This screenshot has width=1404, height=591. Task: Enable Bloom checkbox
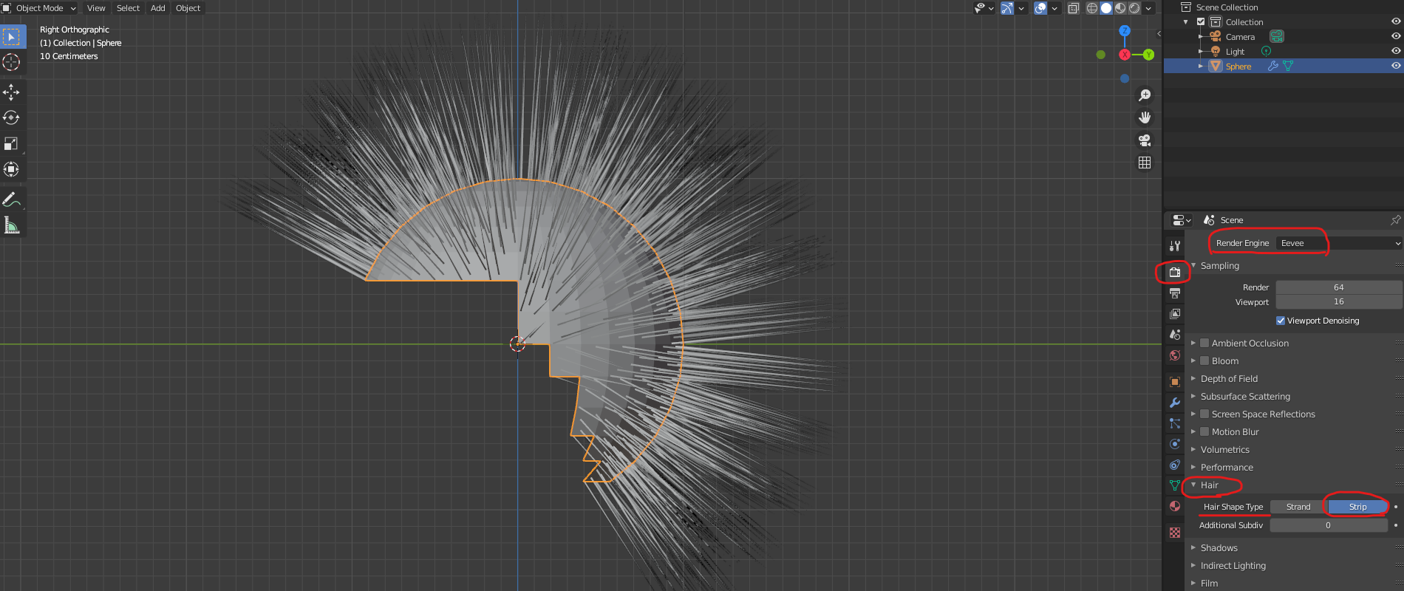pos(1204,361)
